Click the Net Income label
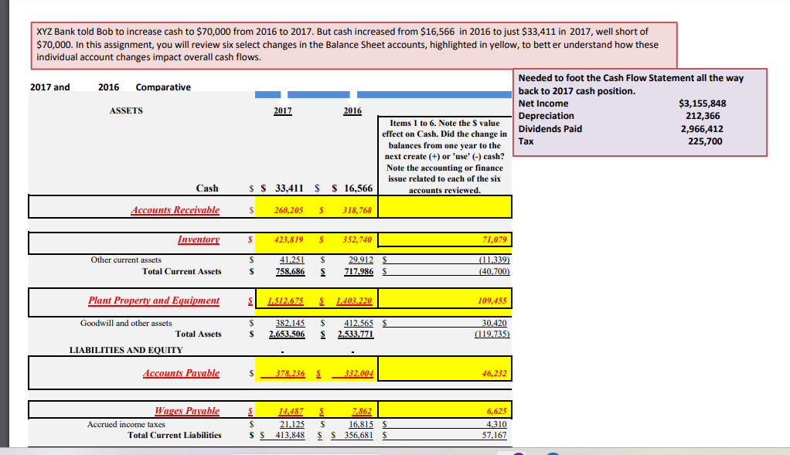 [x=543, y=104]
